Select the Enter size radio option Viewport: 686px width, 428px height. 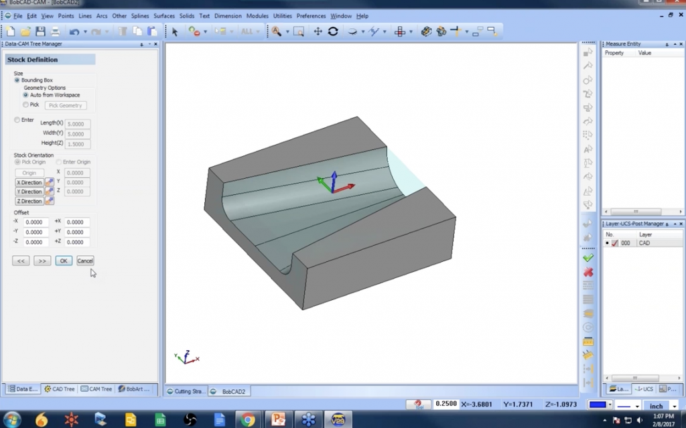[x=17, y=120]
